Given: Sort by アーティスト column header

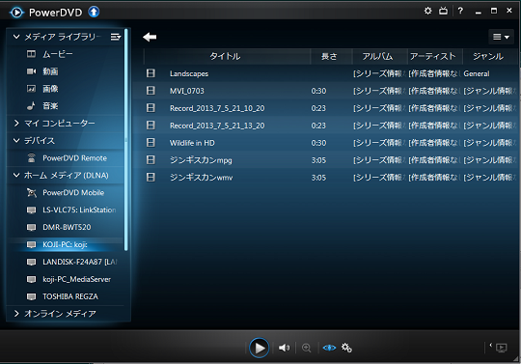Looking at the screenshot, I should (x=435, y=57).
